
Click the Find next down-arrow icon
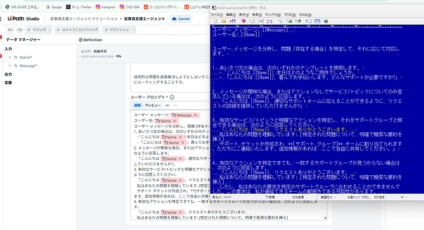tap(289, 21)
